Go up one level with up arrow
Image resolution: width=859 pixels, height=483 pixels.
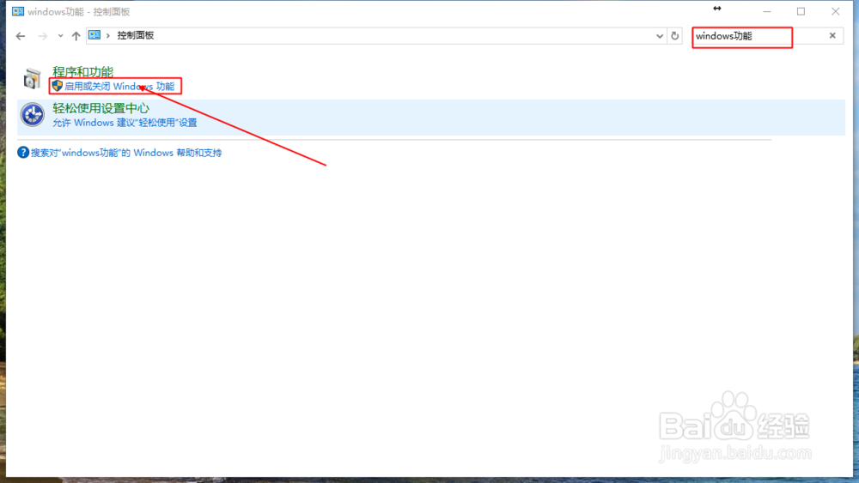tap(76, 36)
